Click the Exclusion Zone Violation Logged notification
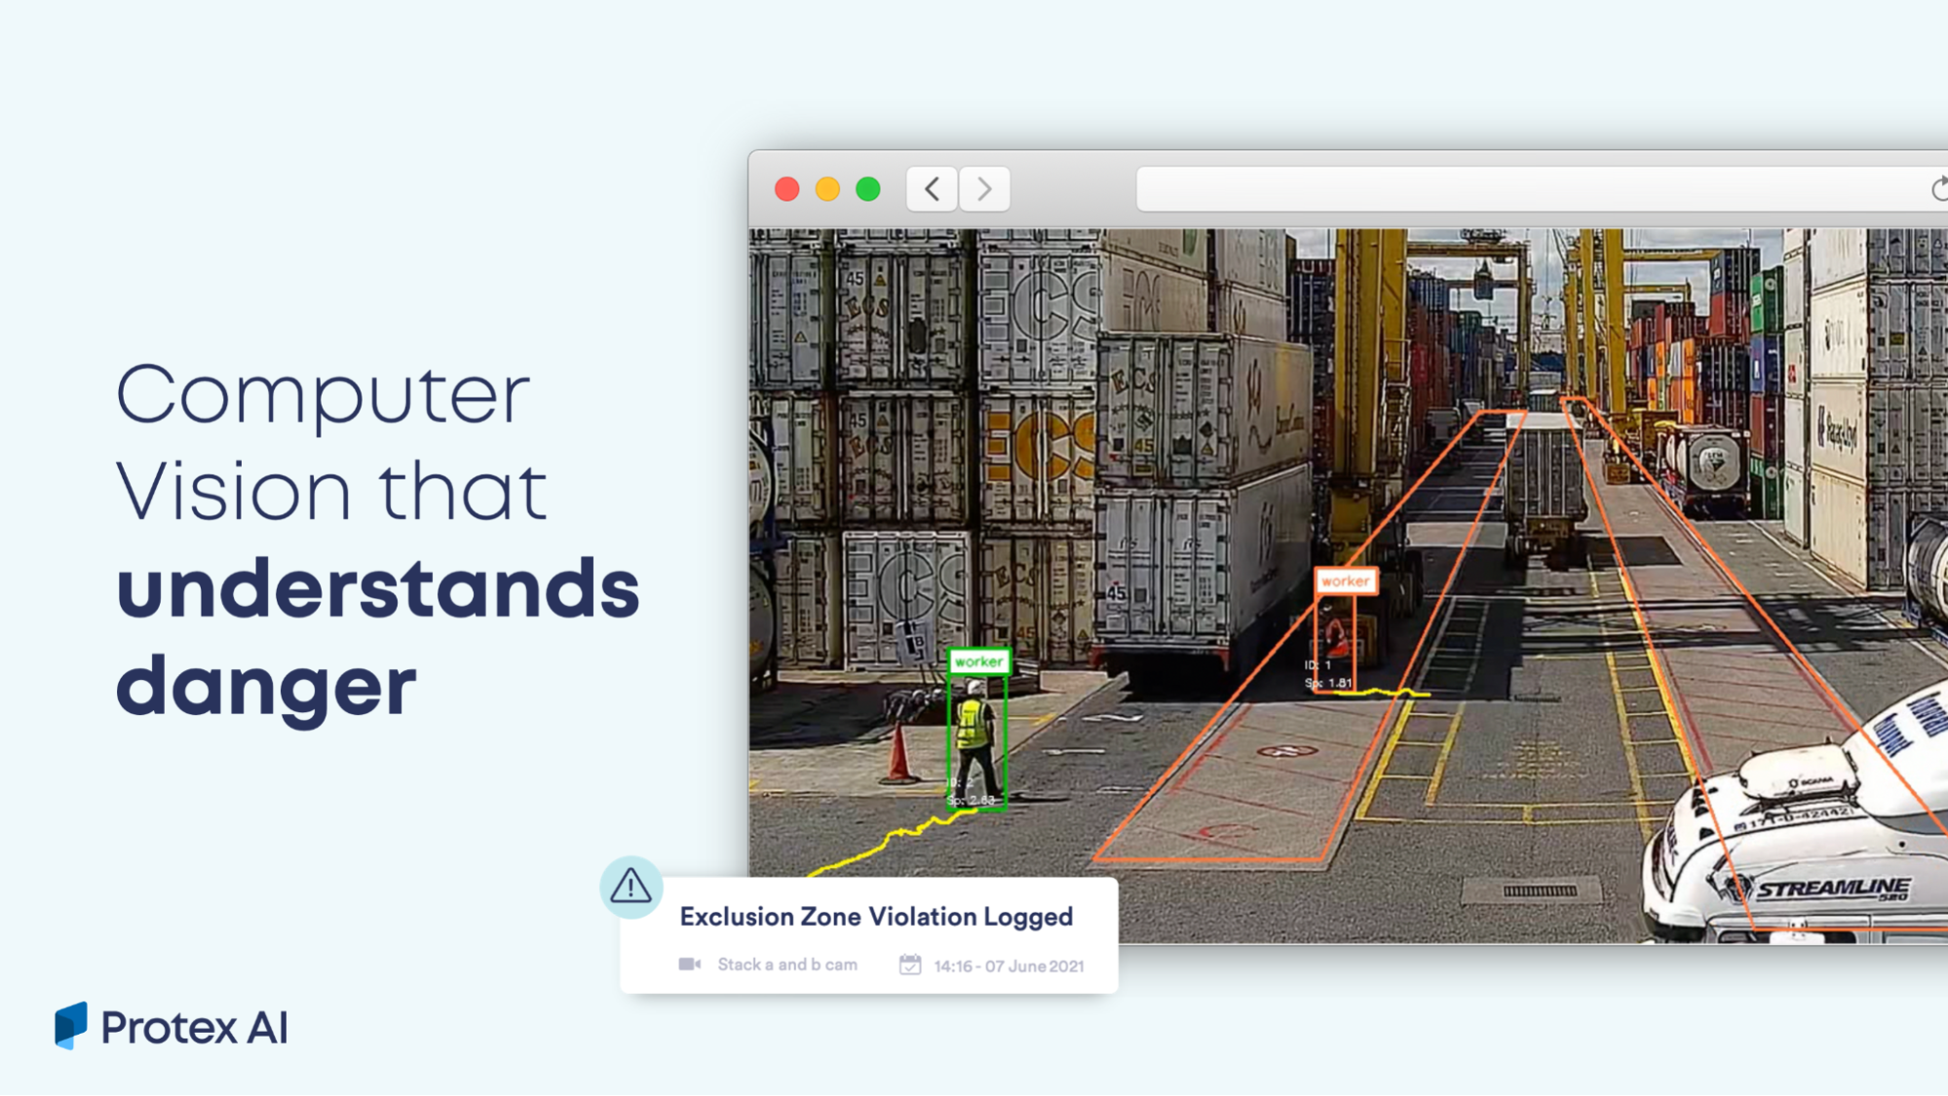The height and width of the screenshot is (1096, 1948). click(x=875, y=916)
